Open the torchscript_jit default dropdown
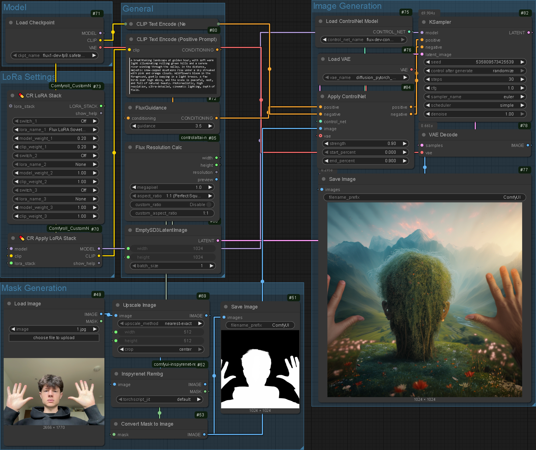Viewport: 536px width, 450px height. click(160, 399)
